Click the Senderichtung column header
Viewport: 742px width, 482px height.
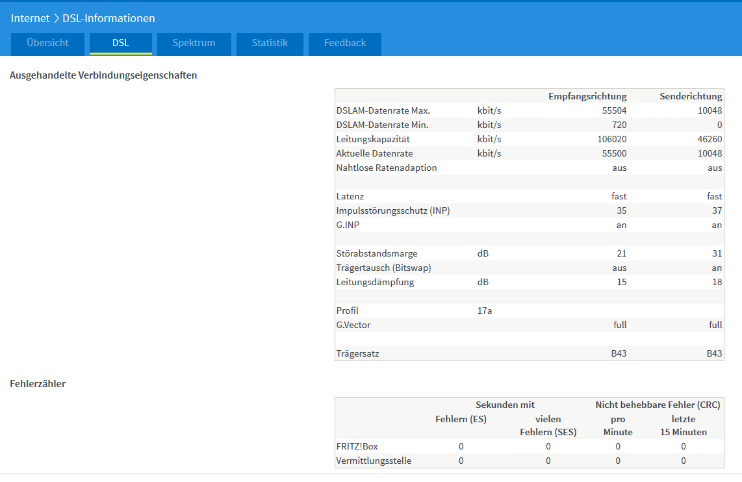tap(691, 96)
